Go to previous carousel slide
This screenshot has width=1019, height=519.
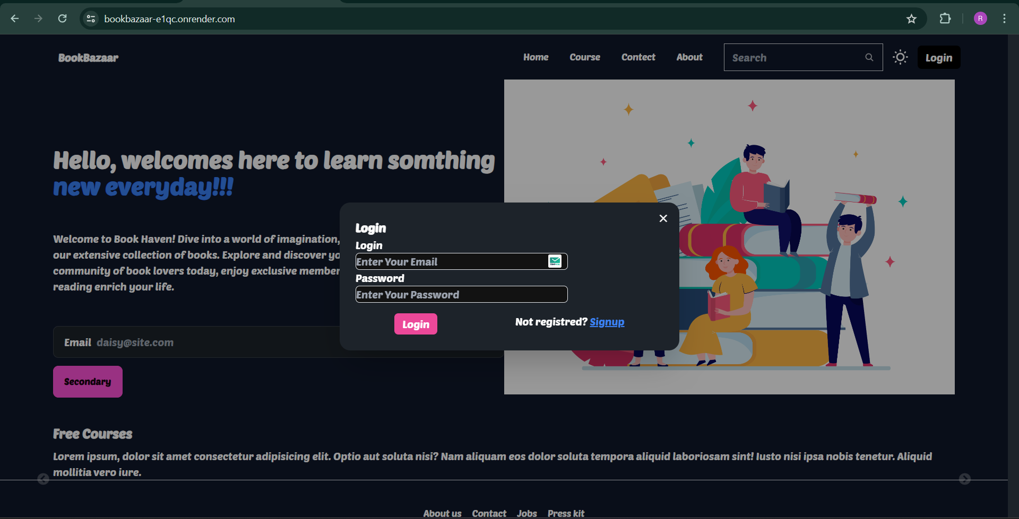(x=44, y=479)
